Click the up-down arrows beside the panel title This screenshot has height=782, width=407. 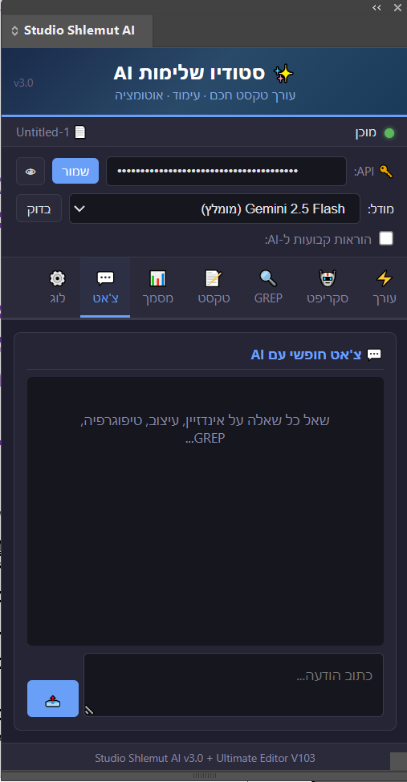click(14, 31)
